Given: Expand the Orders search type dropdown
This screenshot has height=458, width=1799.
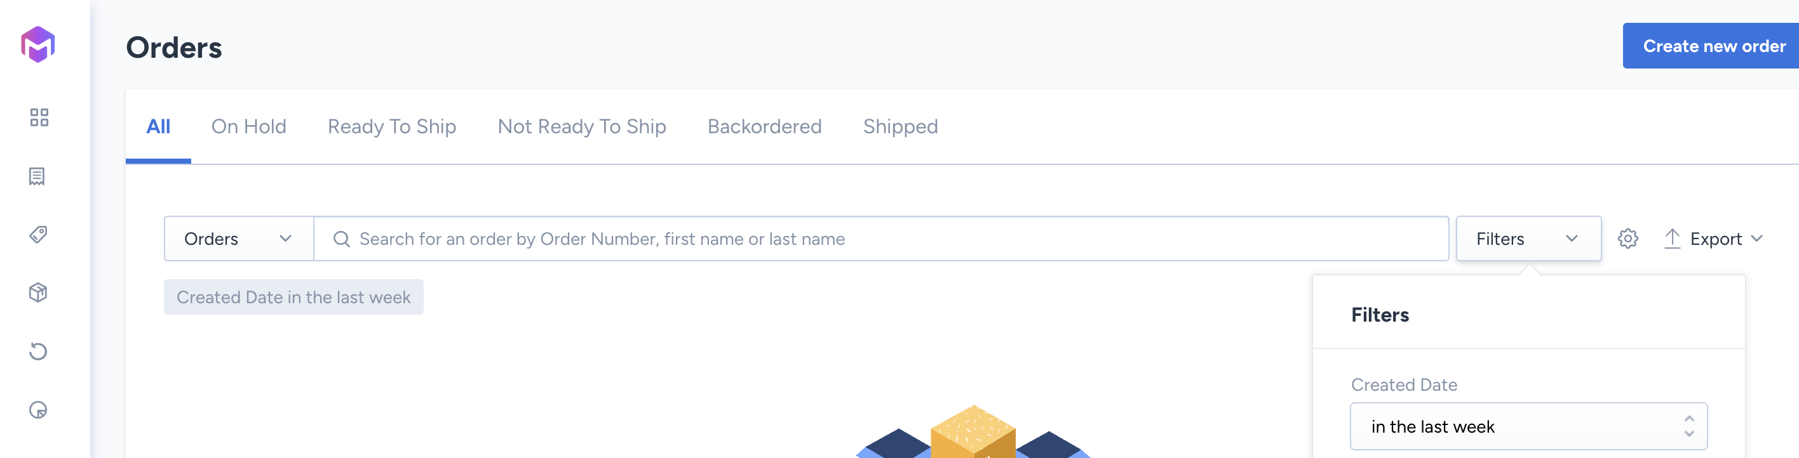Looking at the screenshot, I should click(x=239, y=239).
